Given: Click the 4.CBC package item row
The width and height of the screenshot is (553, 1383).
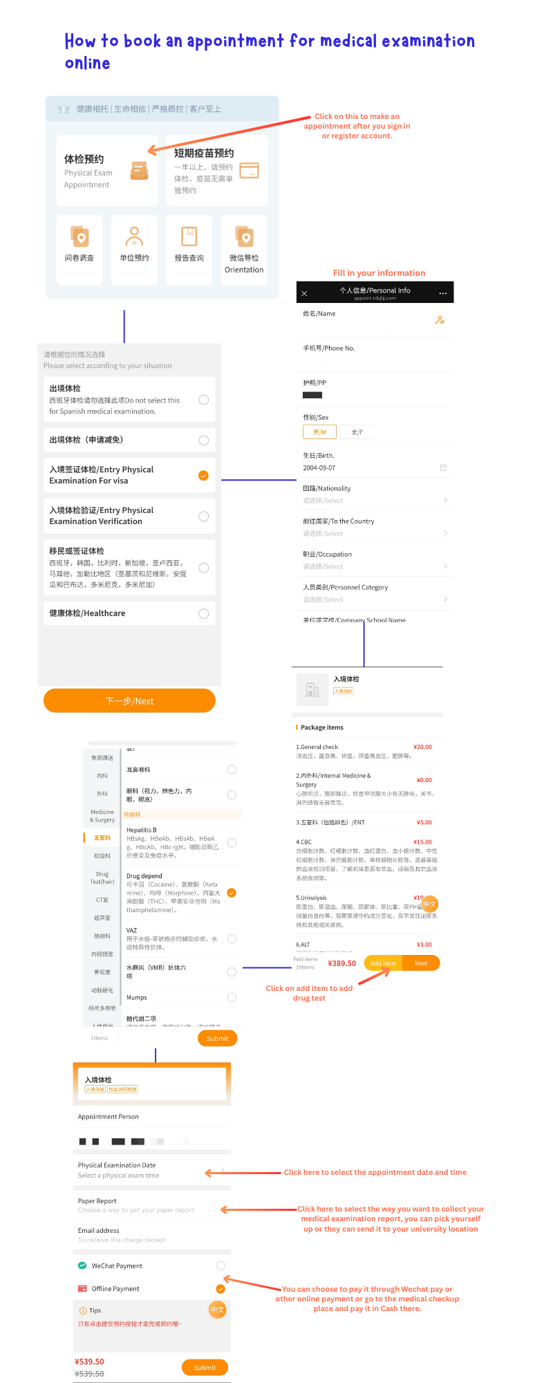Looking at the screenshot, I should (x=366, y=860).
